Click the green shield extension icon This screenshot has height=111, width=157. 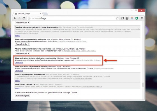point(137,18)
